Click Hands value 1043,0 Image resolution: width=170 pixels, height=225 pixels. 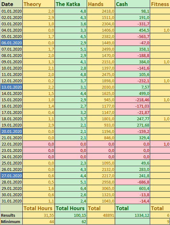pos(101,201)
